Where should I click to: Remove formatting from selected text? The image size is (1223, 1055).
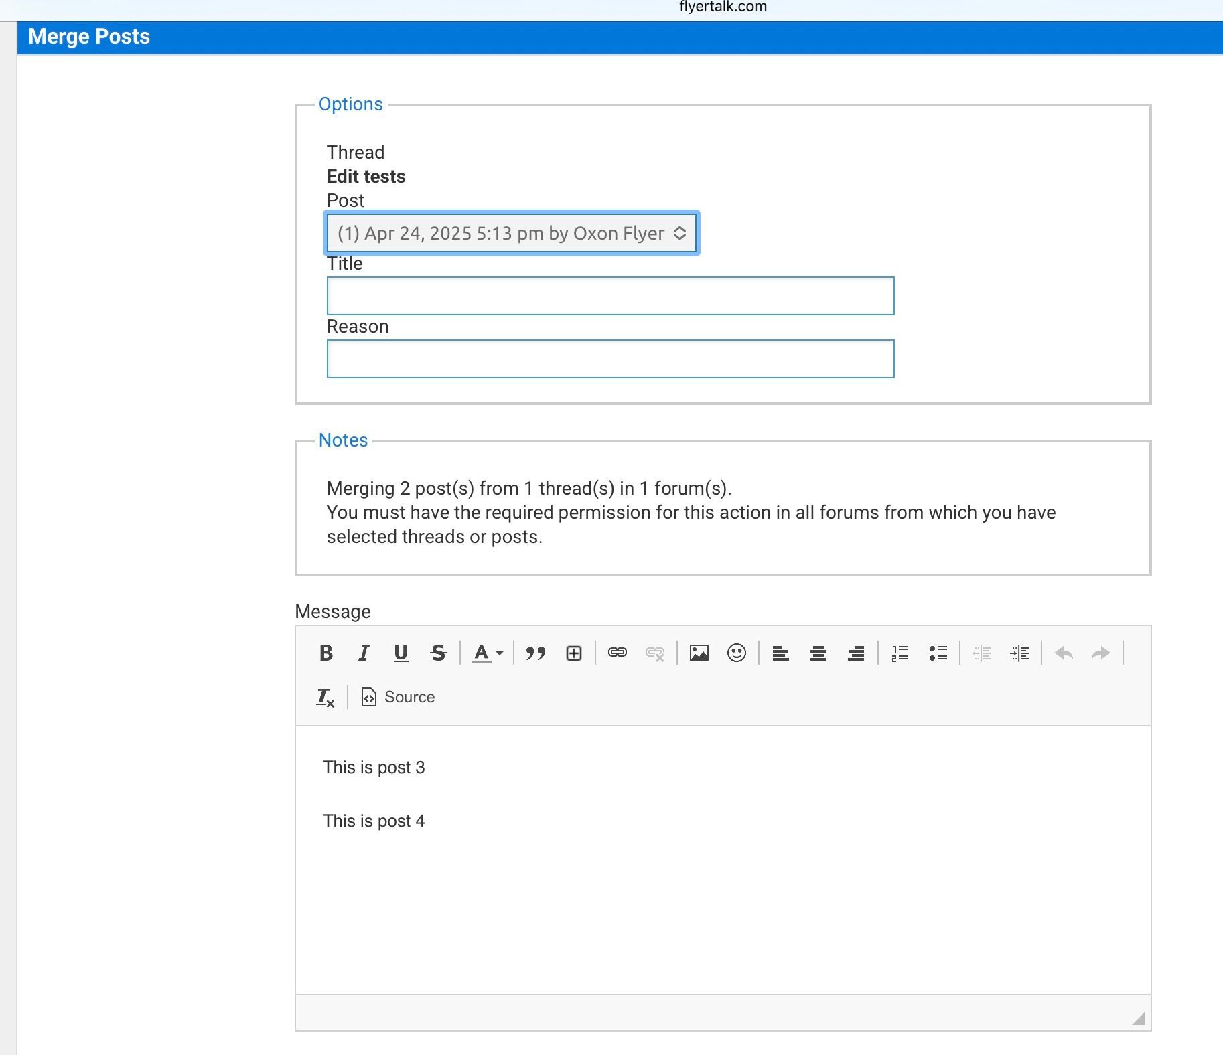tap(326, 697)
